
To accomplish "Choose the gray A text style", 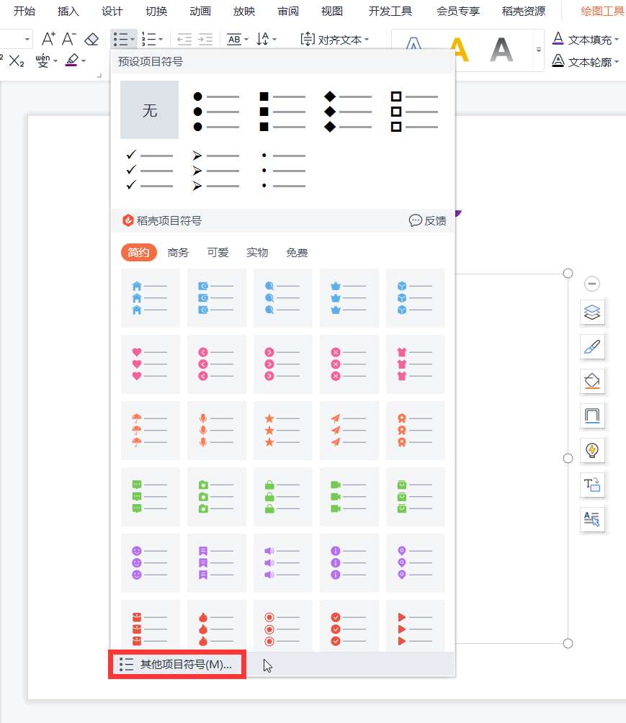I will [501, 50].
